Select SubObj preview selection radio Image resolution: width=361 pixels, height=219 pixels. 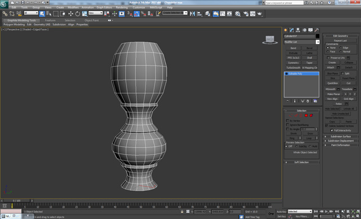coord(297,146)
